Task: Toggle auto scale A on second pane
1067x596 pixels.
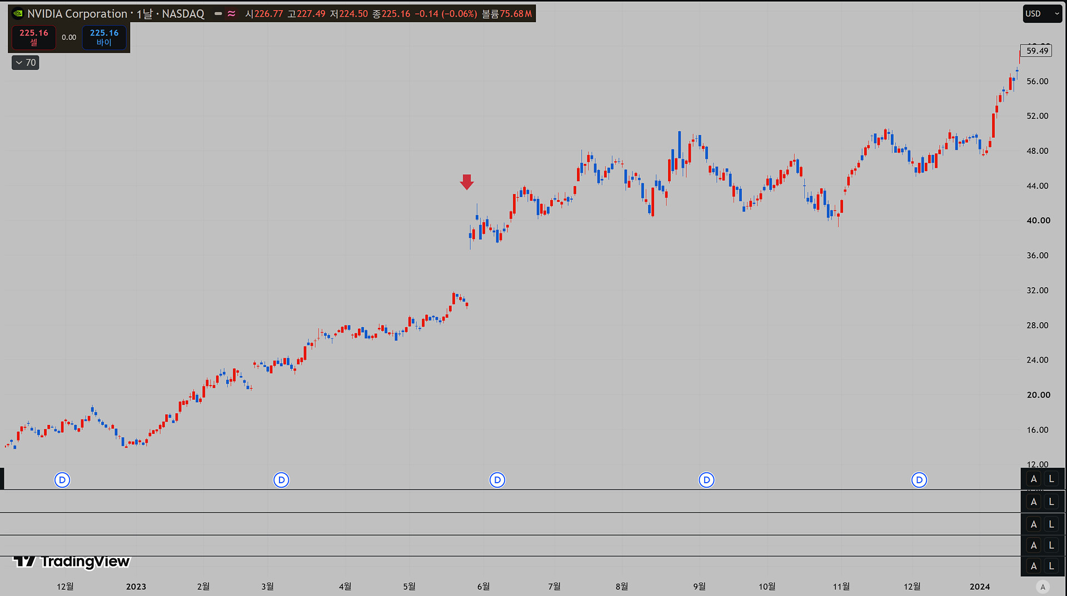Action: click(x=1034, y=502)
